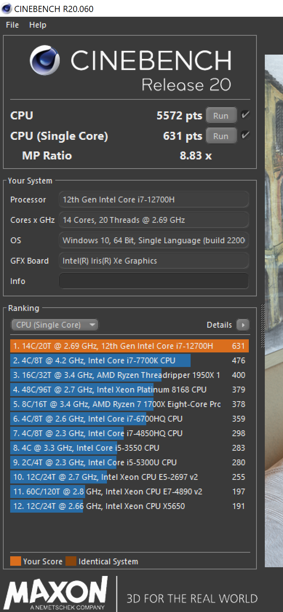283x612 pixels.
Task: Select ranking row 1 i7-12700H
Action: pos(129,346)
